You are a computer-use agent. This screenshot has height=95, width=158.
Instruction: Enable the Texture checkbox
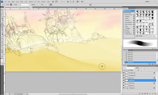(x=125, y=18)
